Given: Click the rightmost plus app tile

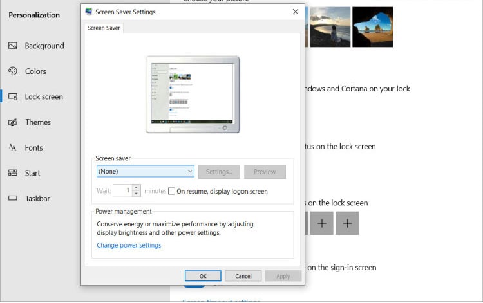Looking at the screenshot, I should pyautogui.click(x=347, y=223).
